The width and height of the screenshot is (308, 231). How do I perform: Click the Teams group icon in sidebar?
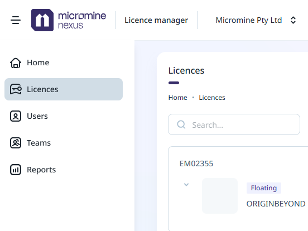(x=16, y=143)
